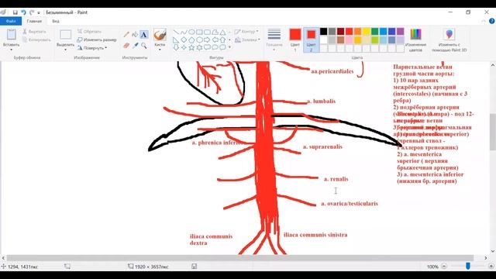Choose the Down arrow shape

[x=176, y=47]
